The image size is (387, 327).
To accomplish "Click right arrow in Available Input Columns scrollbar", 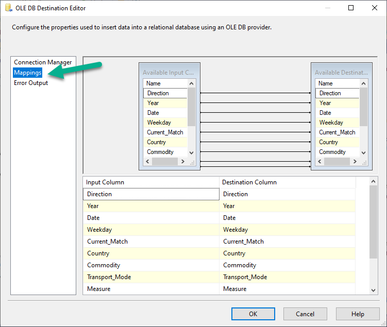I will [182, 162].
